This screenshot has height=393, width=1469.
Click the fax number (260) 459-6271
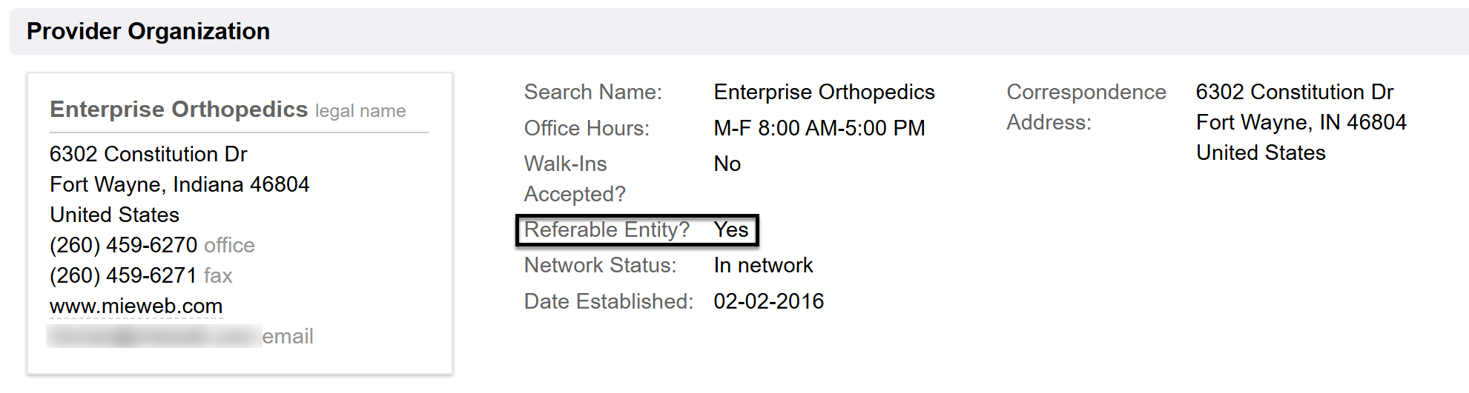(123, 275)
